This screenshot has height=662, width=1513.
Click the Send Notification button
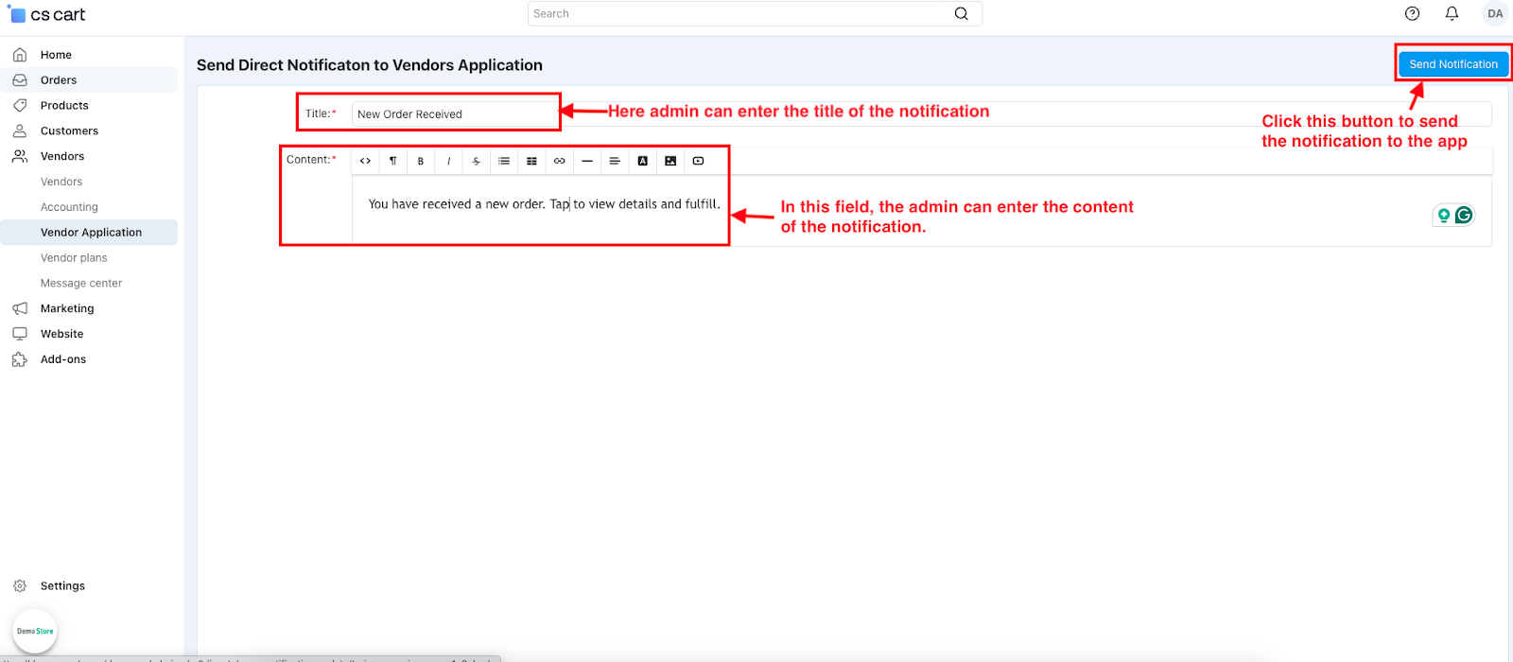point(1452,64)
